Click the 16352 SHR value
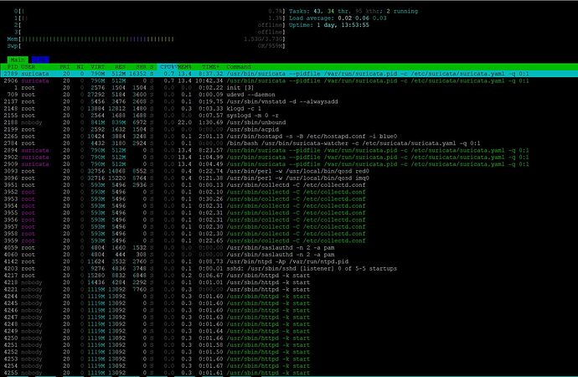This screenshot has height=377, width=578. click(137, 74)
